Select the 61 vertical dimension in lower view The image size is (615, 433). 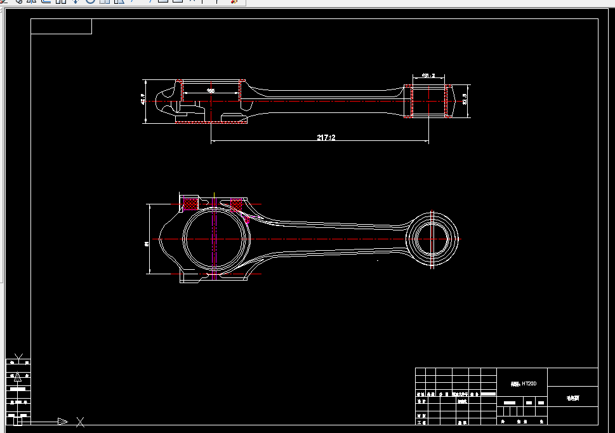pyautogui.click(x=147, y=244)
